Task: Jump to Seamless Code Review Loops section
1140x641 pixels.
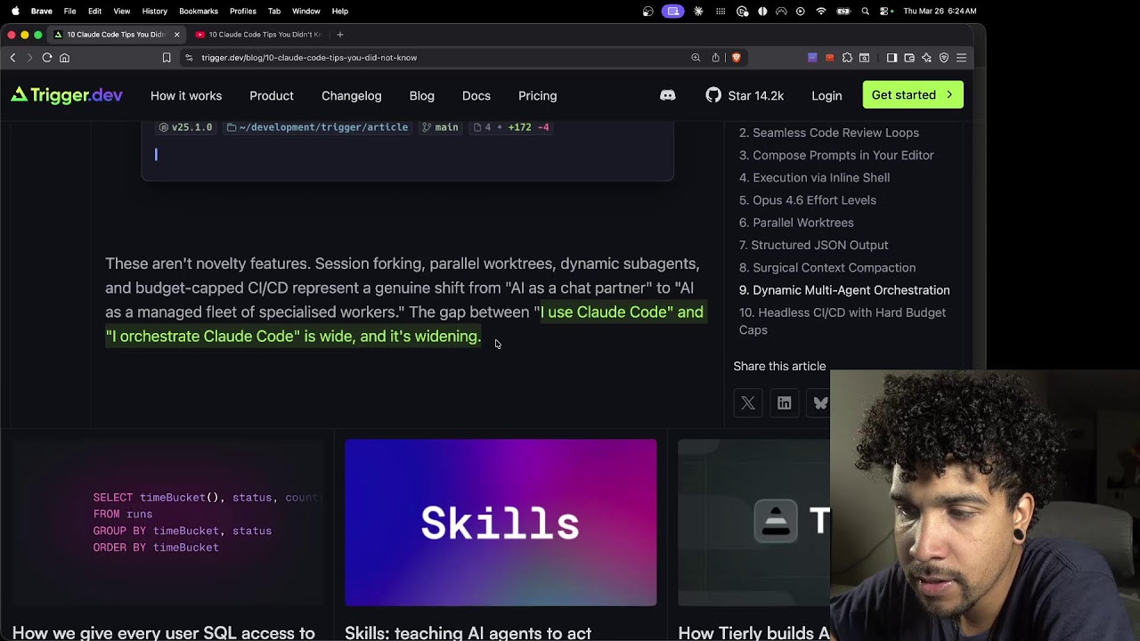Action: [829, 133]
